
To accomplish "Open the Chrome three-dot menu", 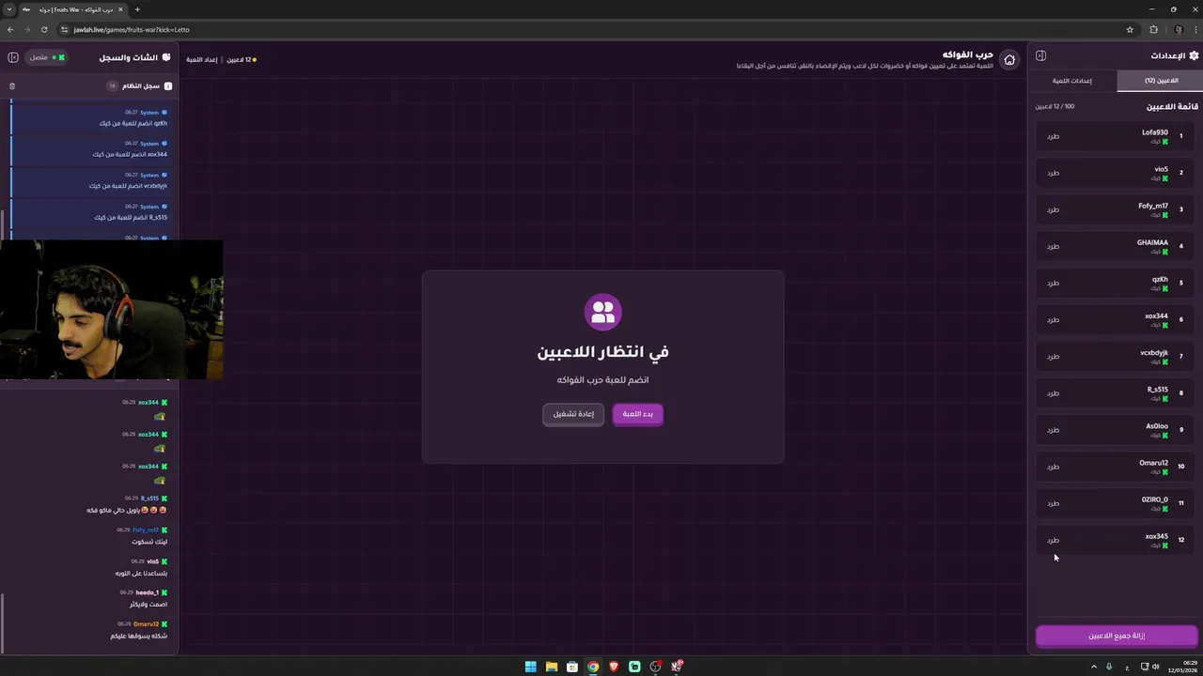I will click(1194, 29).
